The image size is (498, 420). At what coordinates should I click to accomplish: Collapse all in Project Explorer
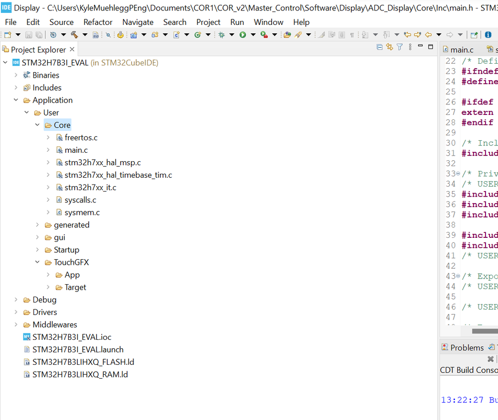click(x=379, y=47)
